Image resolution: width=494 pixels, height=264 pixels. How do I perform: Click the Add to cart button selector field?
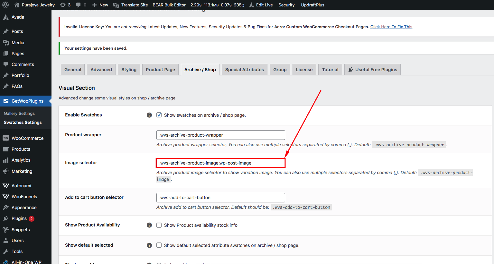tap(221, 198)
